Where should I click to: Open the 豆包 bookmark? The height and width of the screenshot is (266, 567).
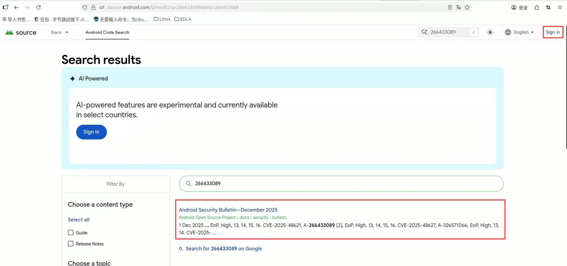click(62, 19)
